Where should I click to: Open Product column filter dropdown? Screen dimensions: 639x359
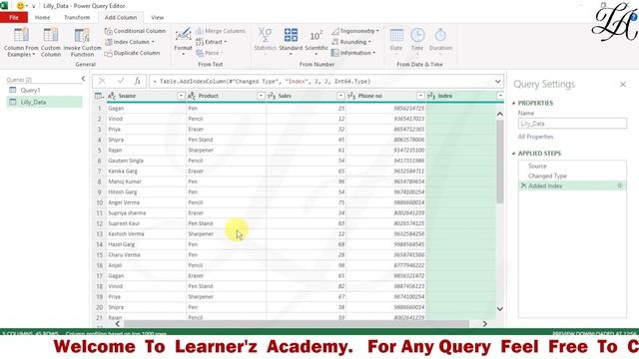[x=261, y=96]
